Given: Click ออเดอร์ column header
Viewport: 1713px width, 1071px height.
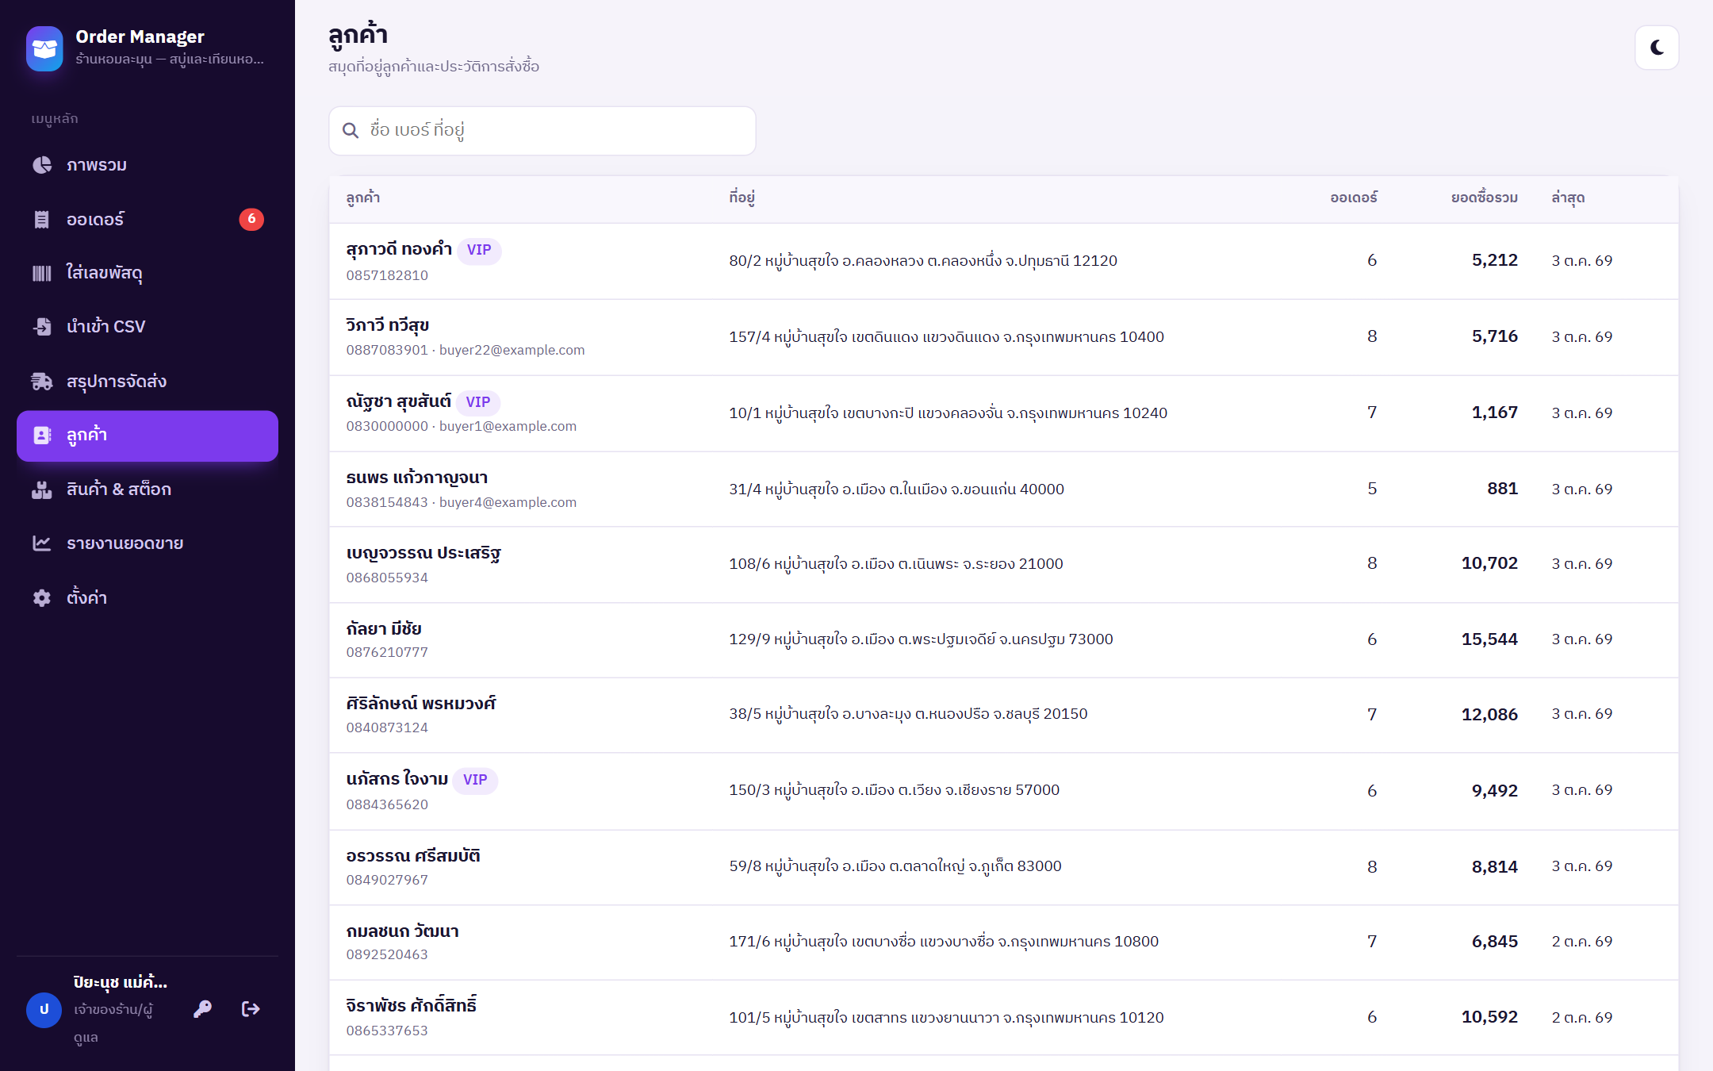Looking at the screenshot, I should (1354, 198).
